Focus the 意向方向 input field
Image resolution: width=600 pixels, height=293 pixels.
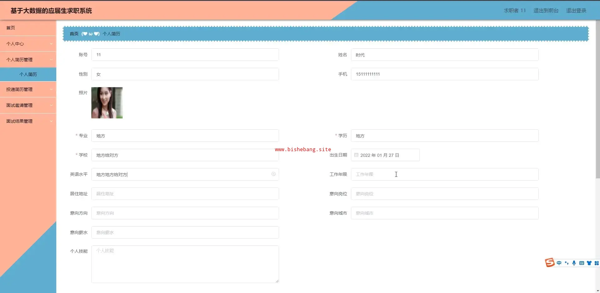click(x=185, y=213)
